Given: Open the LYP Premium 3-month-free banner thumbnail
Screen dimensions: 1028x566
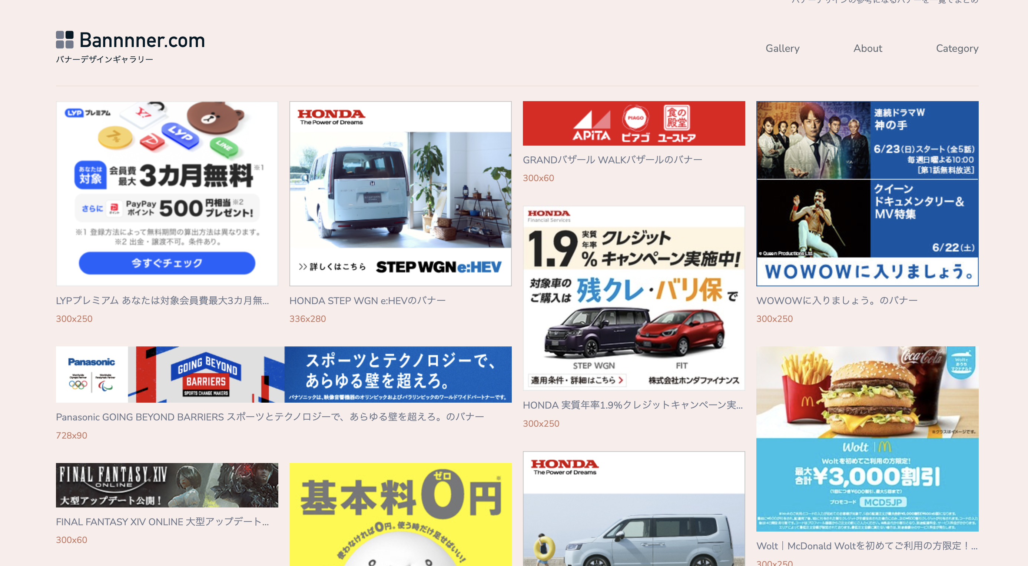Looking at the screenshot, I should (x=167, y=193).
